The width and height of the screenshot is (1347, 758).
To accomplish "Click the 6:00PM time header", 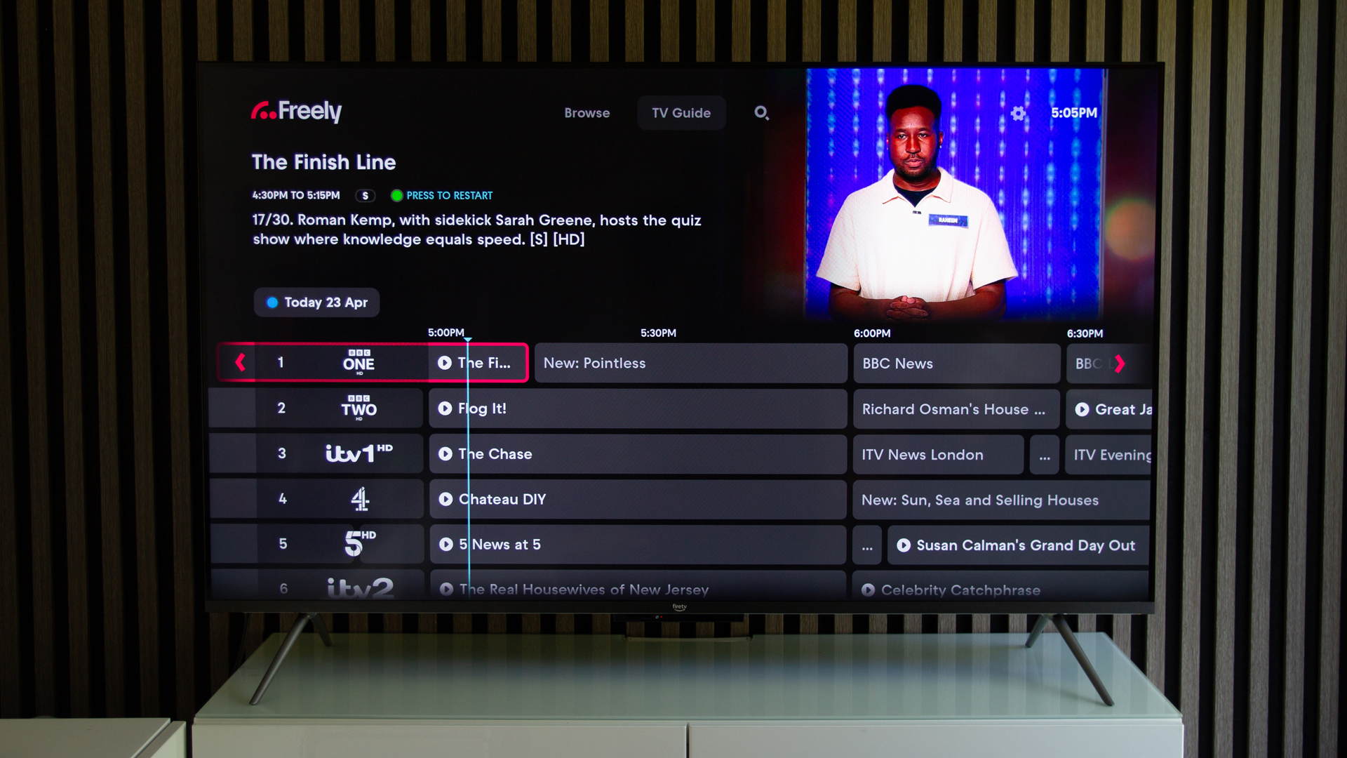I will (872, 333).
